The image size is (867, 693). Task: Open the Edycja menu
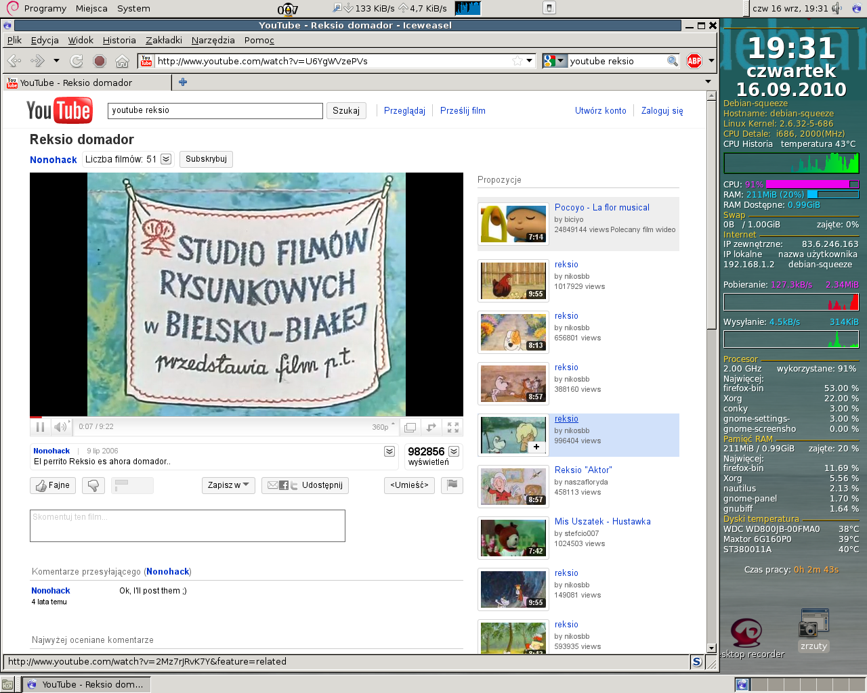[x=45, y=40]
